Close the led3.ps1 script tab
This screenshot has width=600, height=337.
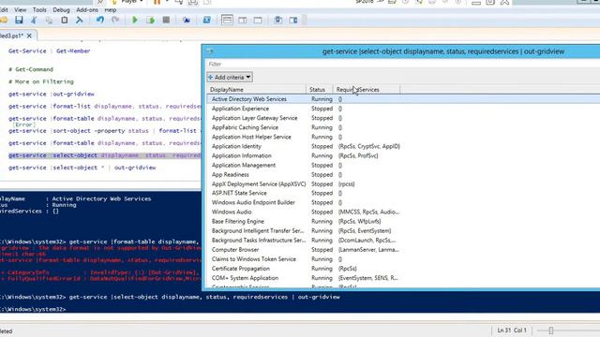pos(29,36)
